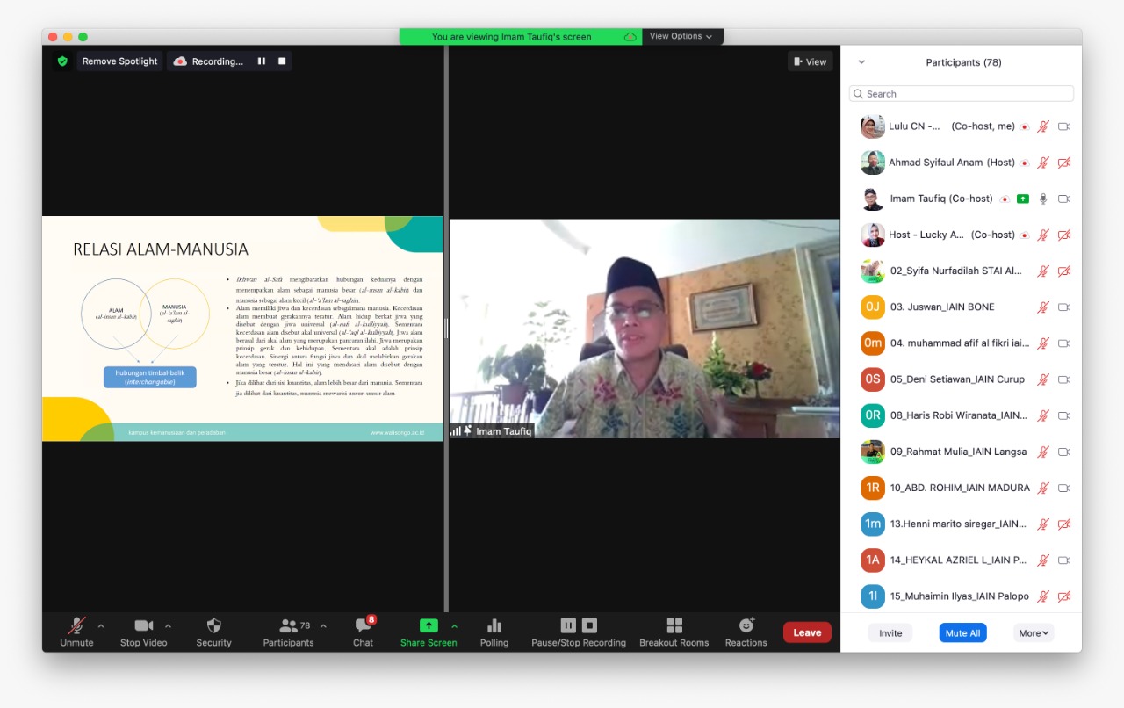Click the red Leave button
Image resolution: width=1124 pixels, height=708 pixels.
807,632
